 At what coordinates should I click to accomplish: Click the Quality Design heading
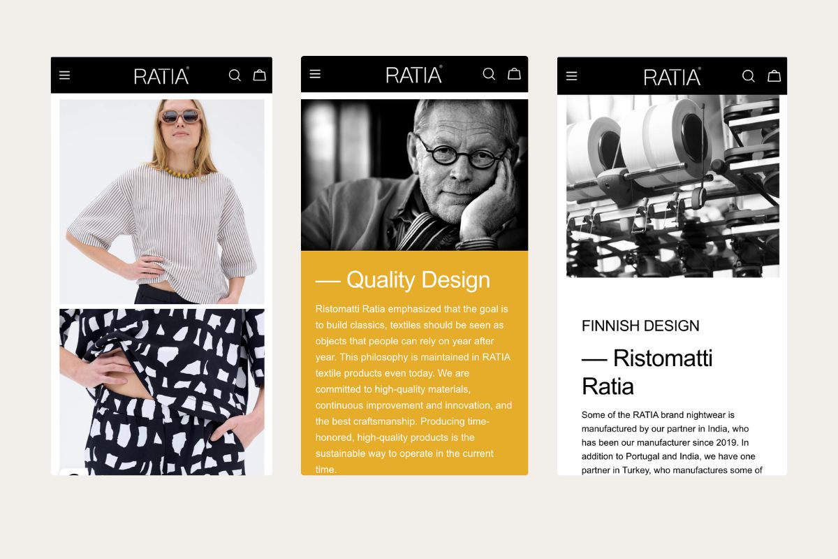(403, 279)
